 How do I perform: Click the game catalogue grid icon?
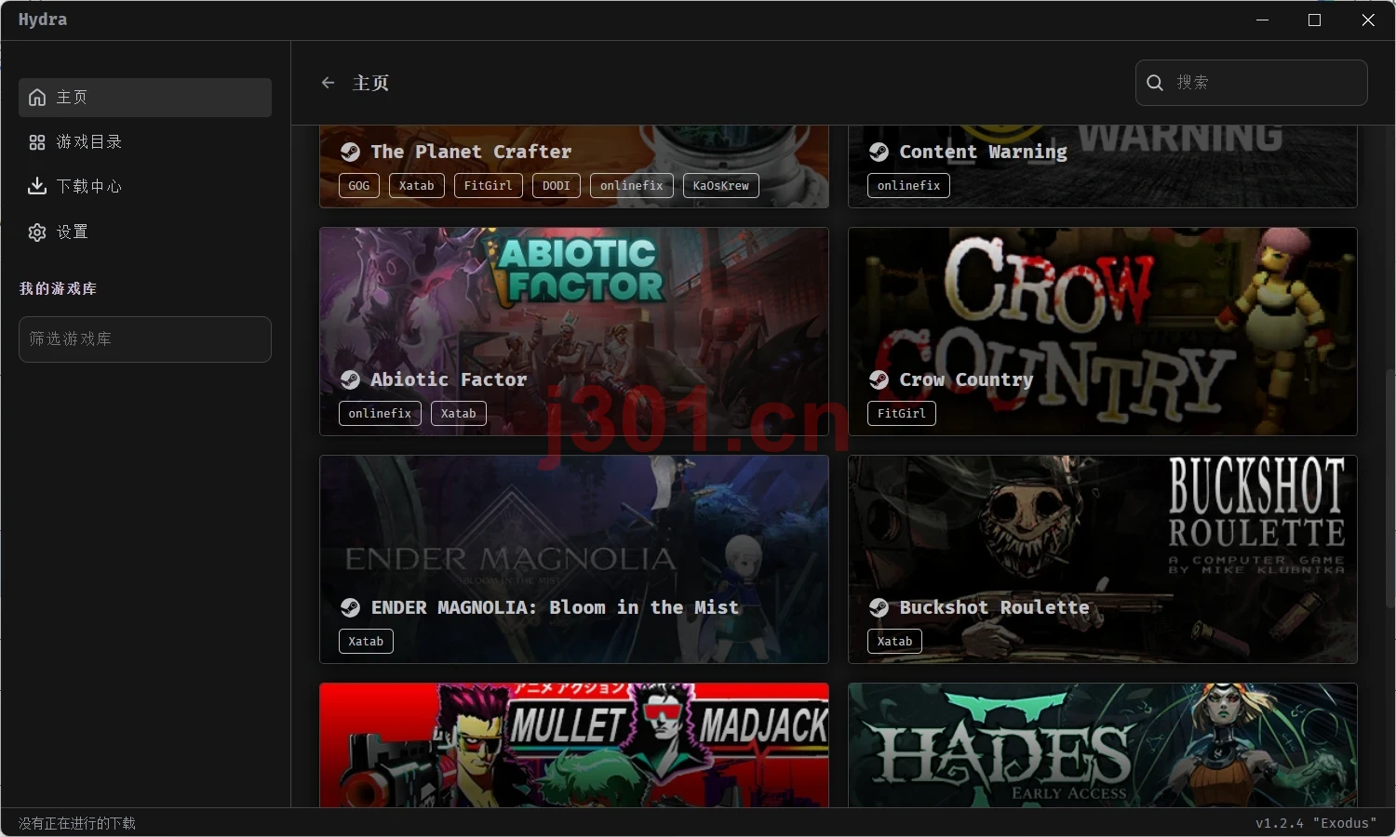(37, 142)
